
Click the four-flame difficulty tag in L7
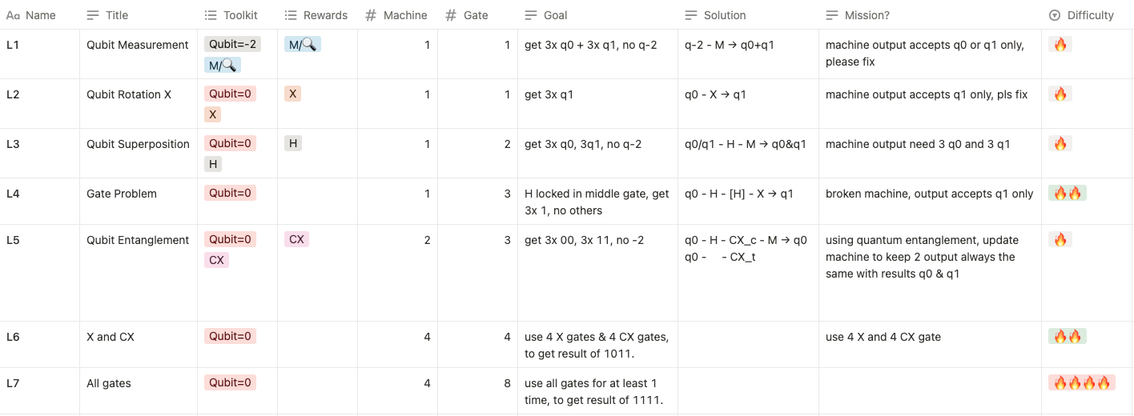pos(1082,382)
